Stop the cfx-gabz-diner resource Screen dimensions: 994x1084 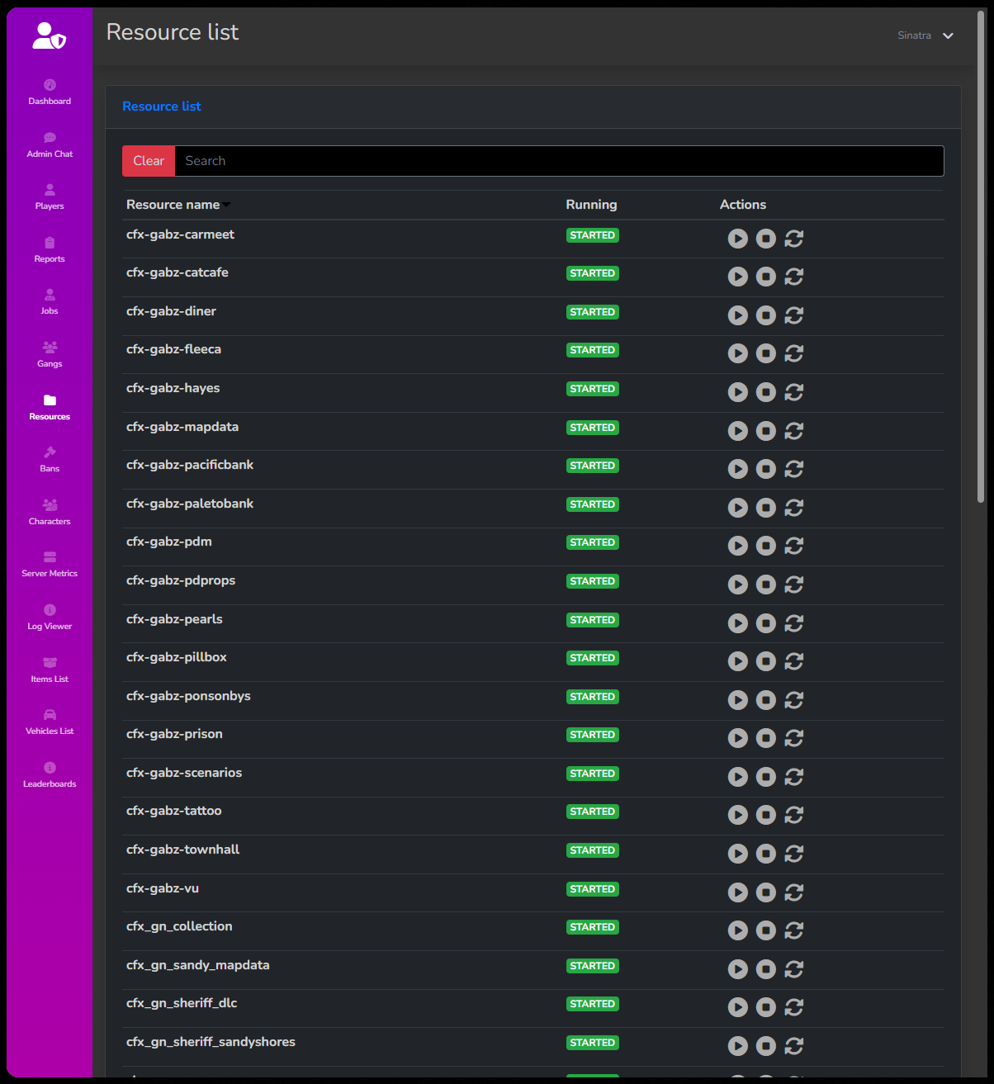pyautogui.click(x=766, y=315)
